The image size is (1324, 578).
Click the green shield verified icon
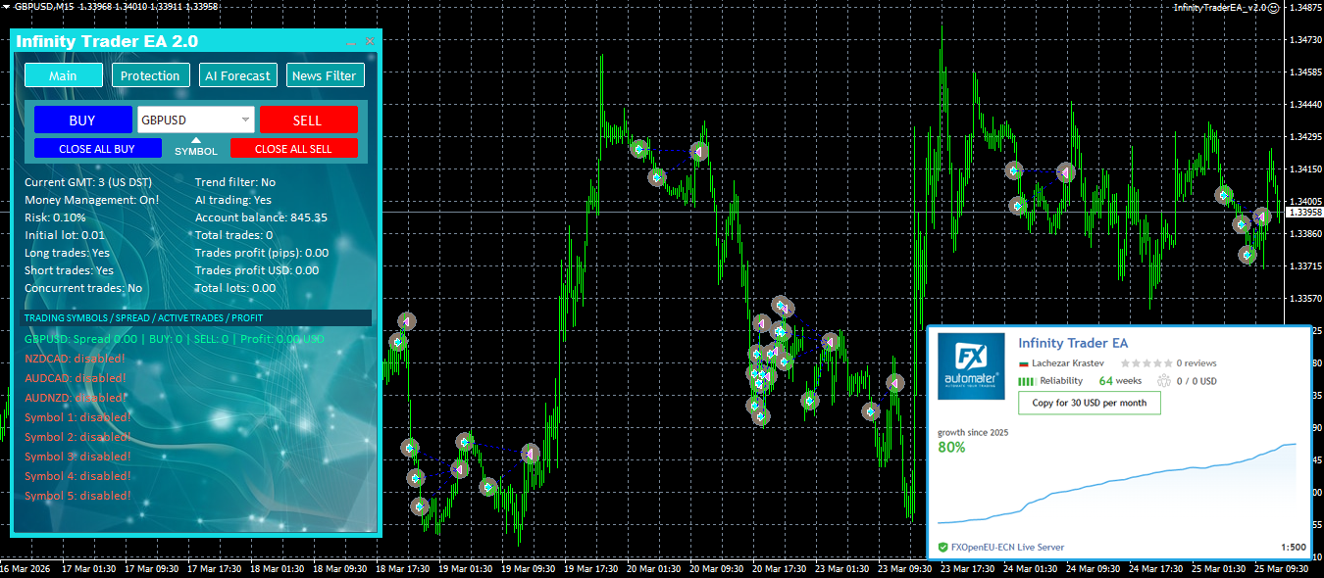(x=942, y=548)
